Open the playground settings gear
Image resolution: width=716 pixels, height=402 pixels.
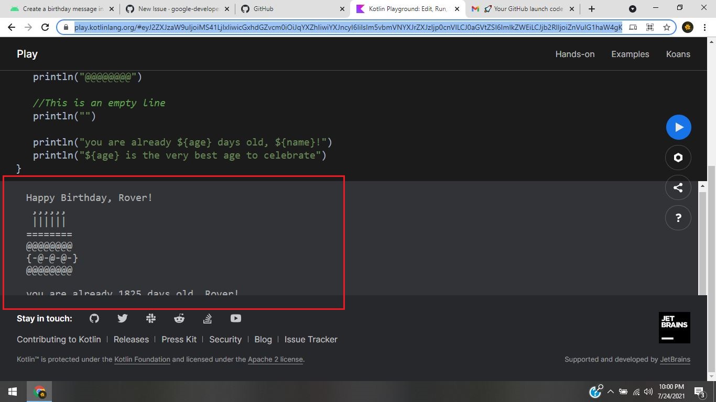[678, 157]
